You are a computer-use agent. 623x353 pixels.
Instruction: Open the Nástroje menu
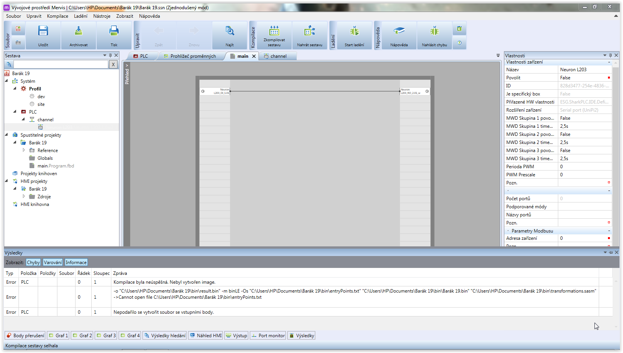[101, 16]
